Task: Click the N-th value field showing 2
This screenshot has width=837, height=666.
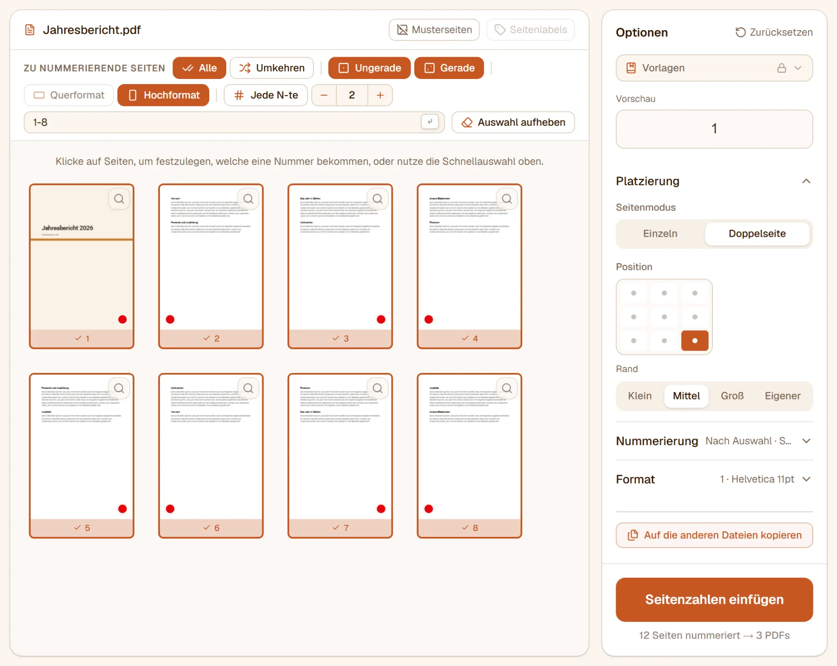Action: point(352,95)
